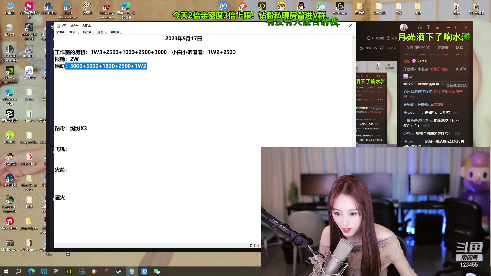Click the help question-mark icon in the Douyu panel
Viewport: 491px width, 276px height.
click(x=428, y=27)
